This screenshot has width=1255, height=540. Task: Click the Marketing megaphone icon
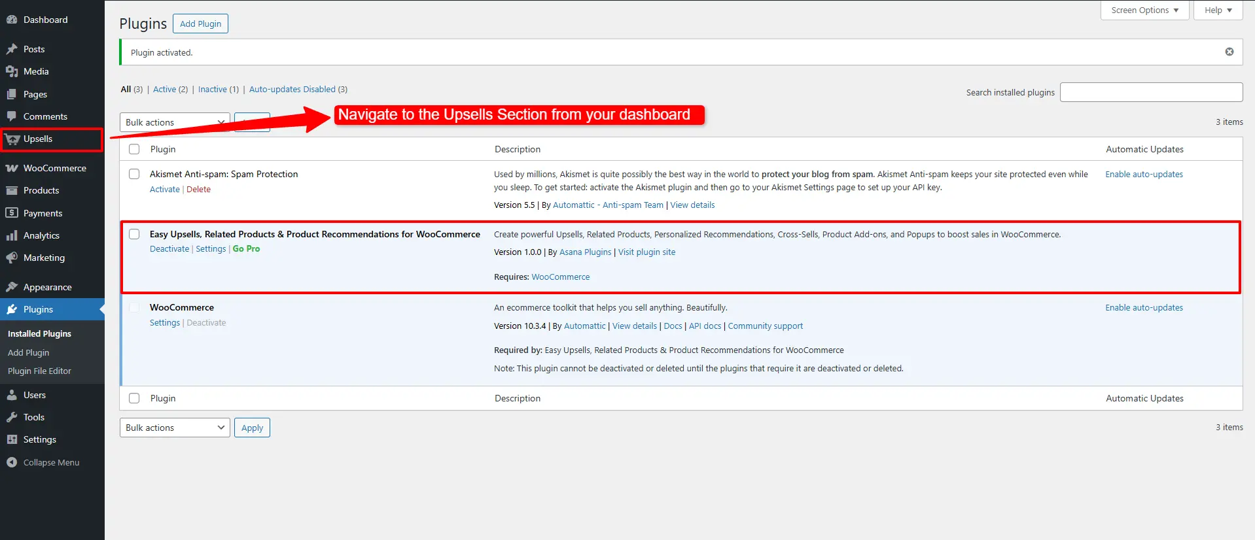12,258
